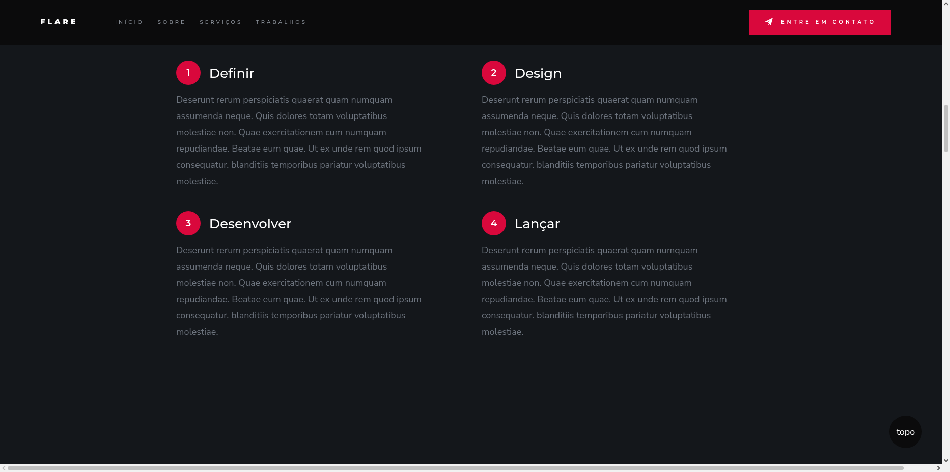Click the red circle numbered 2
Viewport: 950px width, 472px height.
point(494,73)
